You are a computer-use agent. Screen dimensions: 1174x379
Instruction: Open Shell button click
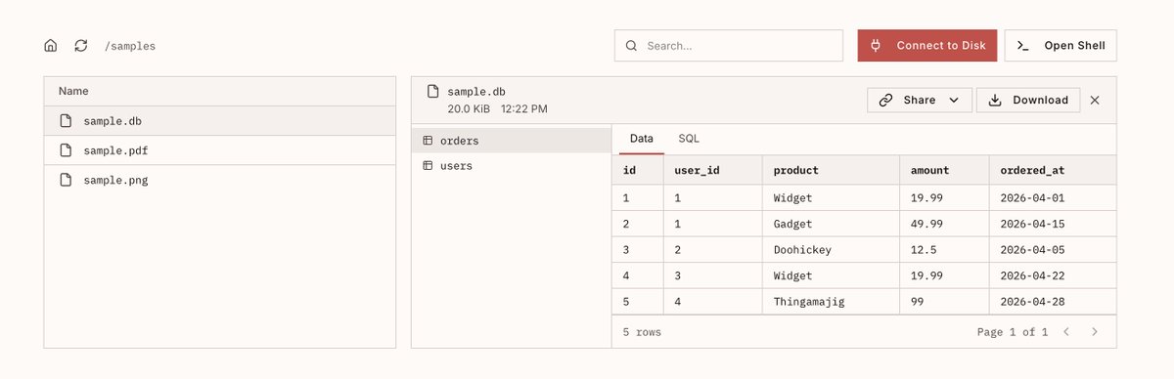[x=1061, y=46]
